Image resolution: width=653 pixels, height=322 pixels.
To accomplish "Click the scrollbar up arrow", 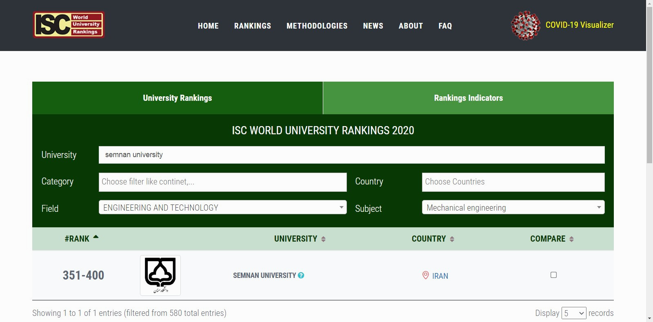I will coord(649,3).
